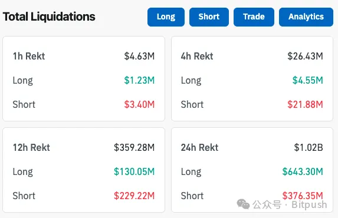The image size is (338, 218).
Task: Open the Trade button
Action: pyautogui.click(x=254, y=17)
